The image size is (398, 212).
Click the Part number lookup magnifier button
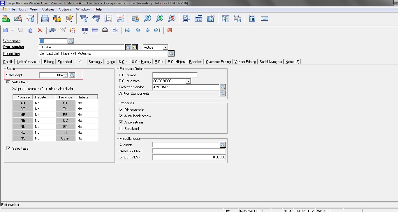pyautogui.click(x=128, y=47)
